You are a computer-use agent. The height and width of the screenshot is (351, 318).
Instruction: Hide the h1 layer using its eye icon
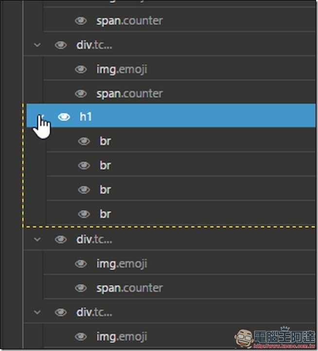(64, 117)
